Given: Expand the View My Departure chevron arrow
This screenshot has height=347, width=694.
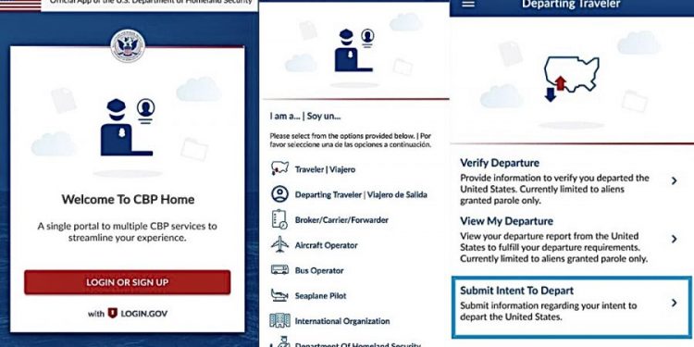Looking at the screenshot, I should pyautogui.click(x=674, y=239).
